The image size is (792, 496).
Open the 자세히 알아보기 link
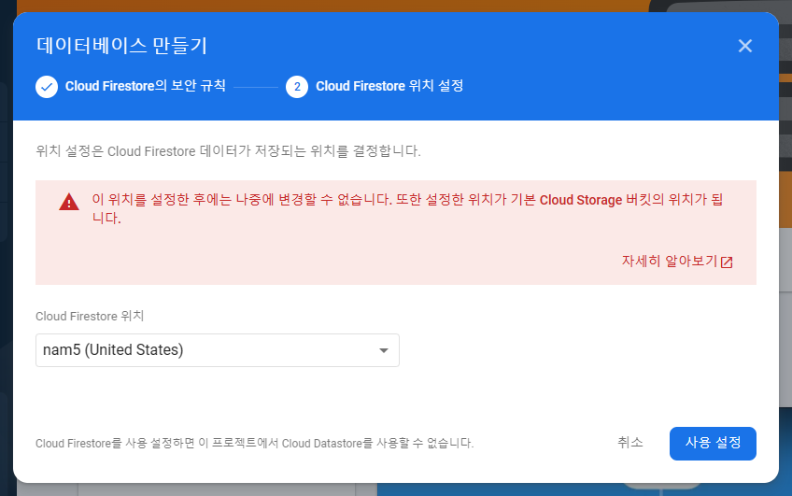[670, 262]
